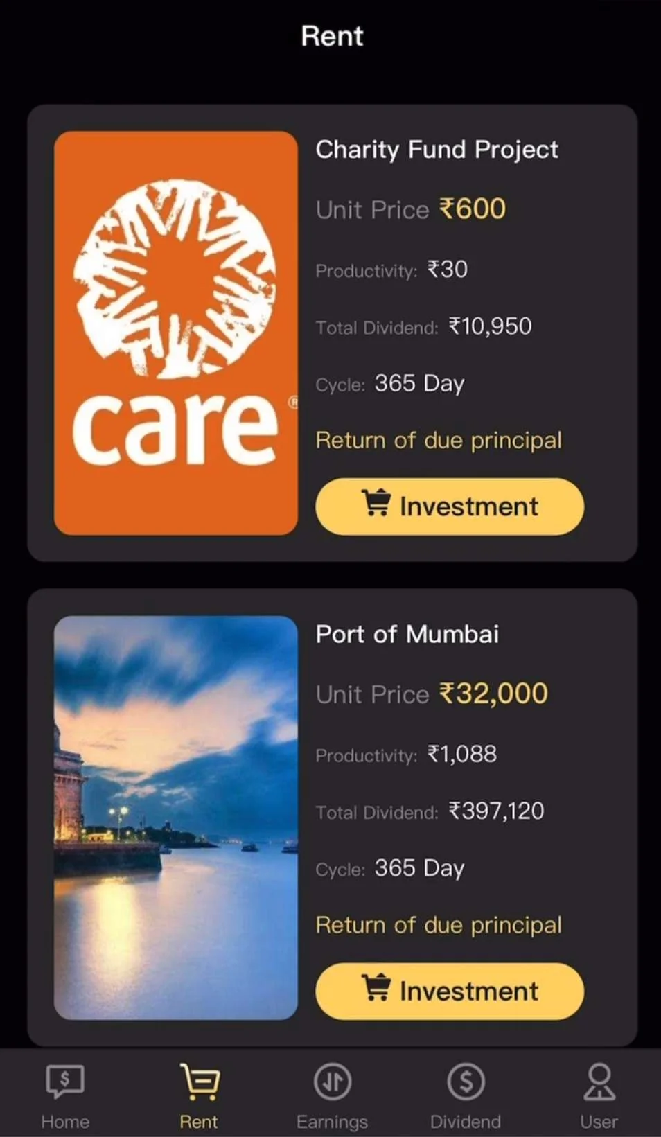Select the Home tab label

point(65,1122)
